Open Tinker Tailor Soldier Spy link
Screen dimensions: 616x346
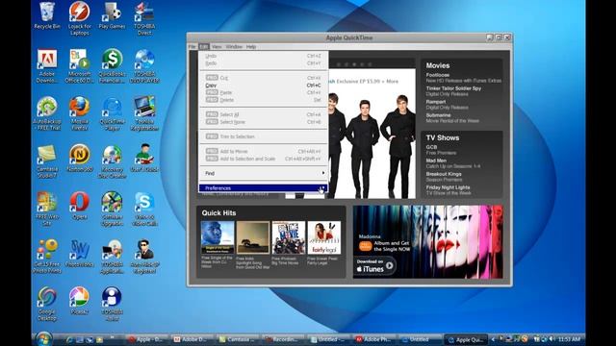[453, 88]
